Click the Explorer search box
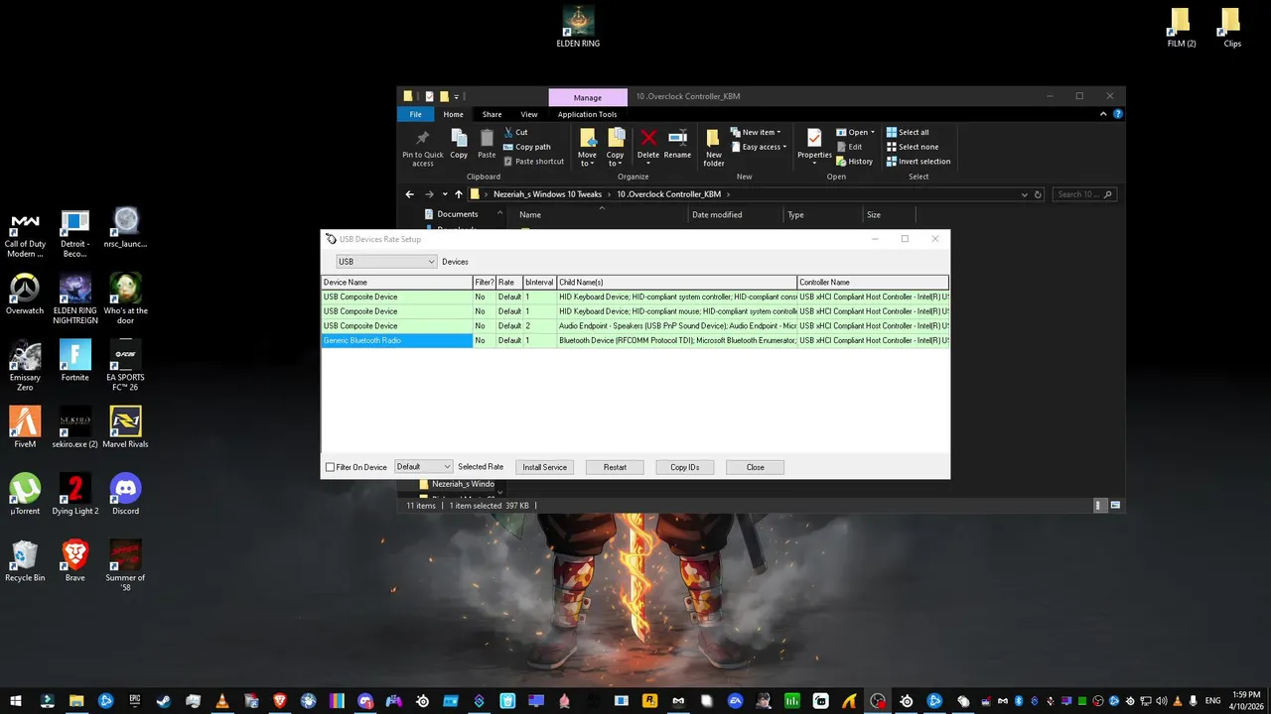The width and height of the screenshot is (1271, 714). [1084, 194]
